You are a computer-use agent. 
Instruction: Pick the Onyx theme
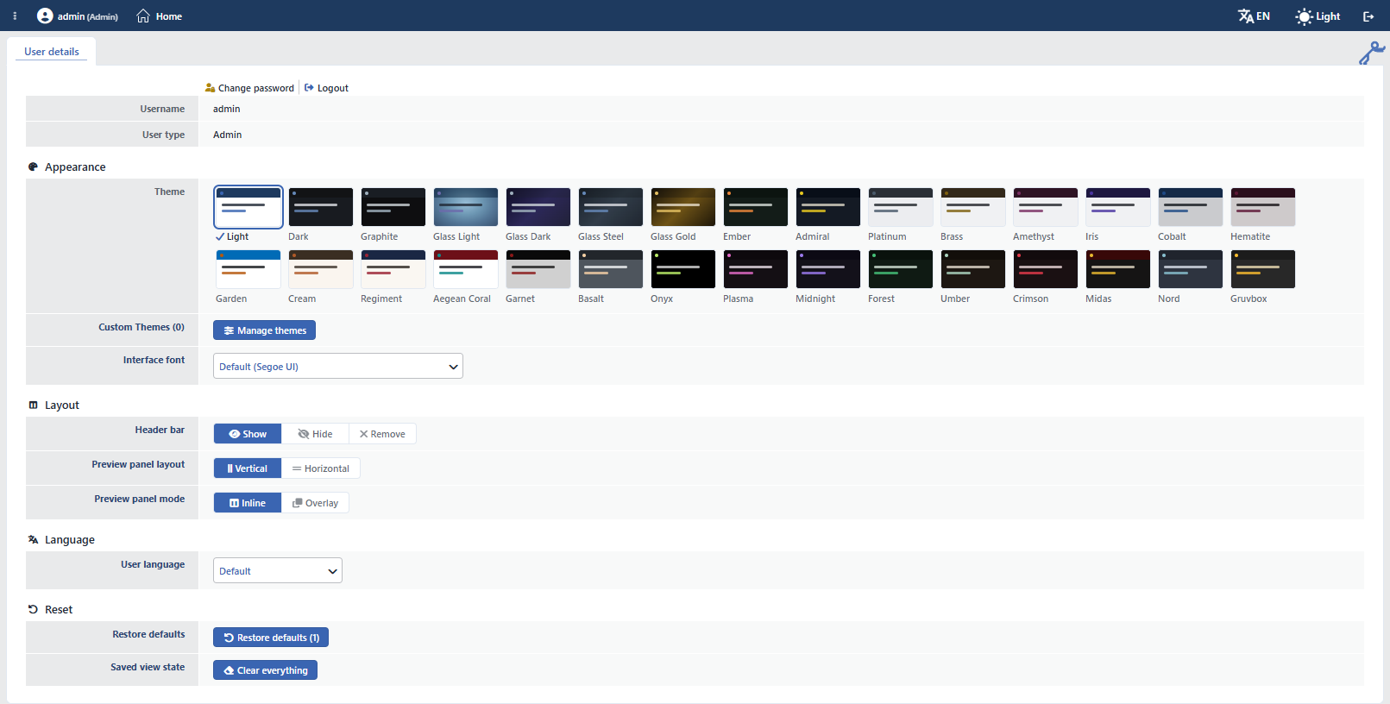(683, 269)
